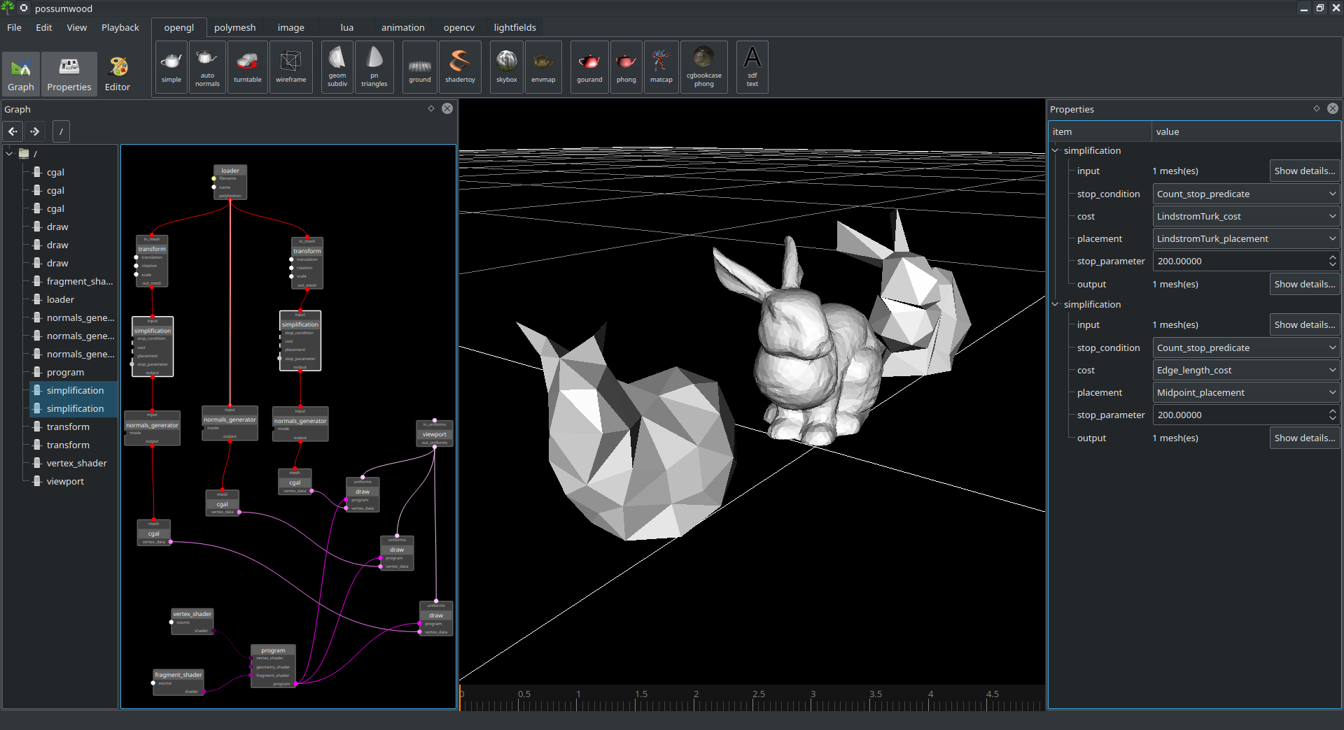Screen dimensions: 1344x730
Task: Switch to the polymesh tab
Action: point(235,27)
